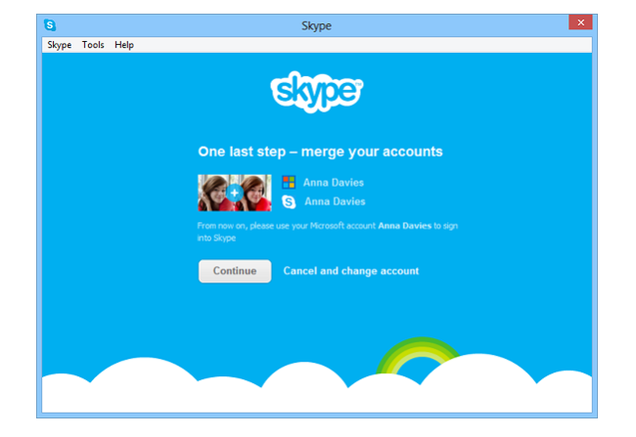Close the Skype window

point(580,22)
